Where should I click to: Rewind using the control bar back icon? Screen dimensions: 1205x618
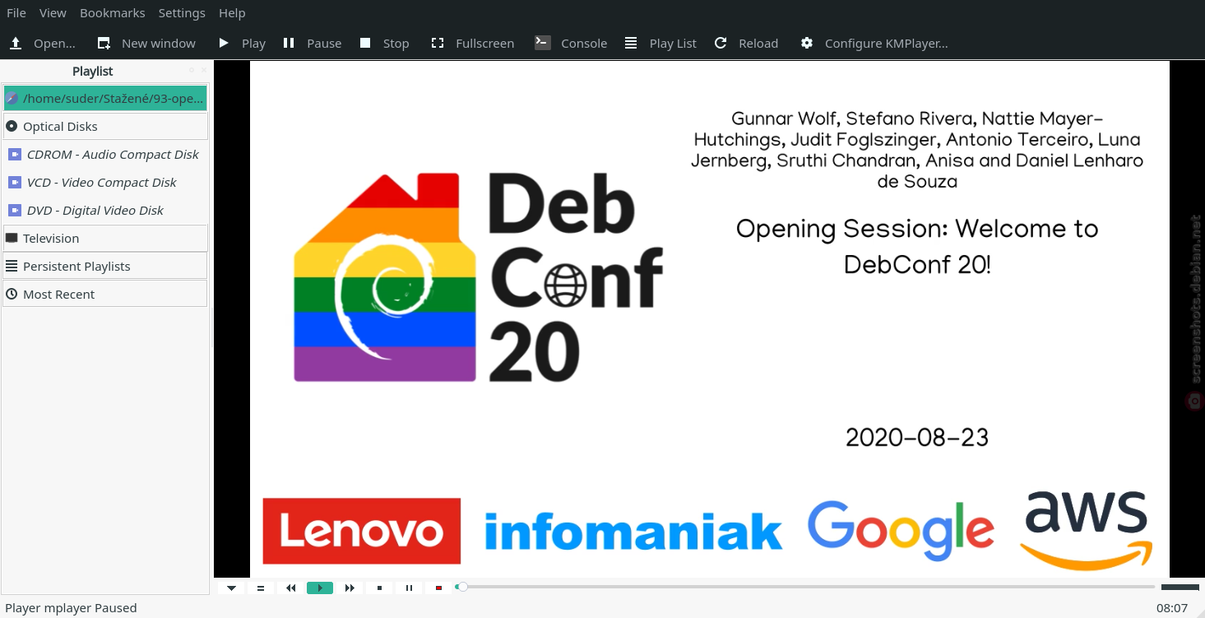tap(290, 588)
